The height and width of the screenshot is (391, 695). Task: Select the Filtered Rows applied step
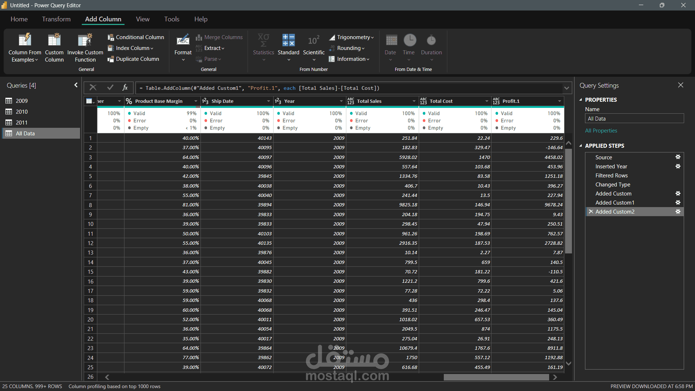tap(611, 176)
